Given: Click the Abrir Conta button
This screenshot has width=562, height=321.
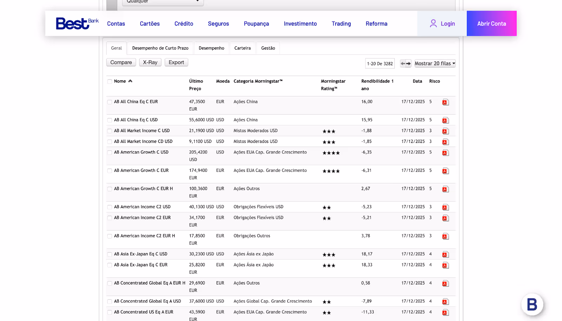Looking at the screenshot, I should click(x=491, y=24).
